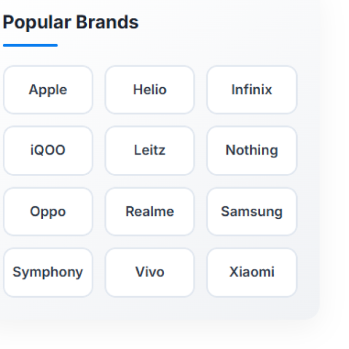Click the Symphony brand button
Viewport: 349px width, 349px height.
[x=48, y=272]
